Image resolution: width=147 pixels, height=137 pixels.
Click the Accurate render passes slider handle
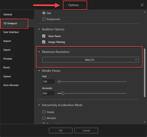coord(63,94)
